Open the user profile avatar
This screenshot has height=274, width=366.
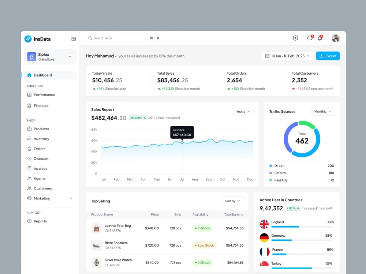(335, 38)
